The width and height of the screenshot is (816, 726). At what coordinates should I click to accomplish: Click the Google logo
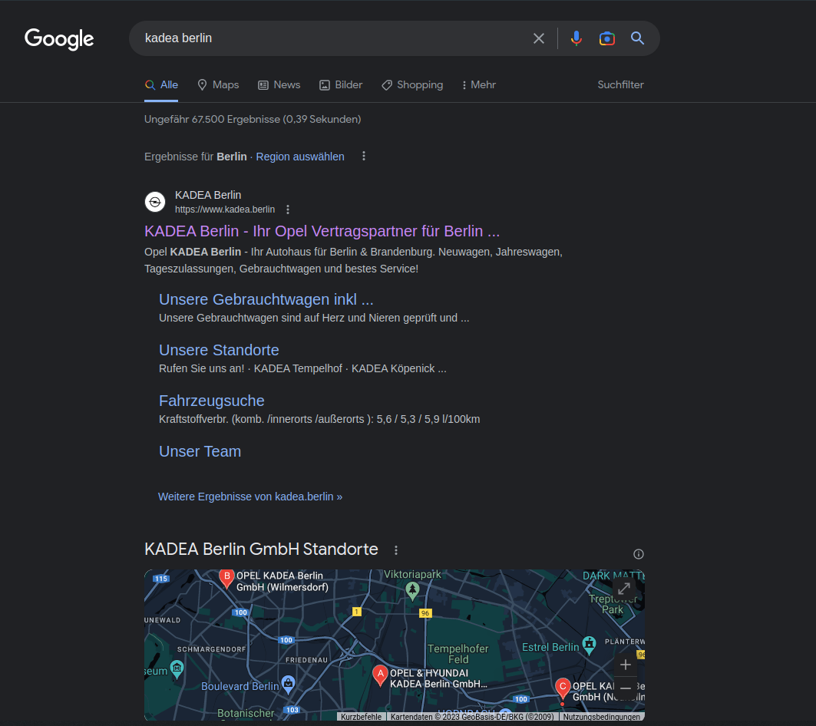point(59,39)
